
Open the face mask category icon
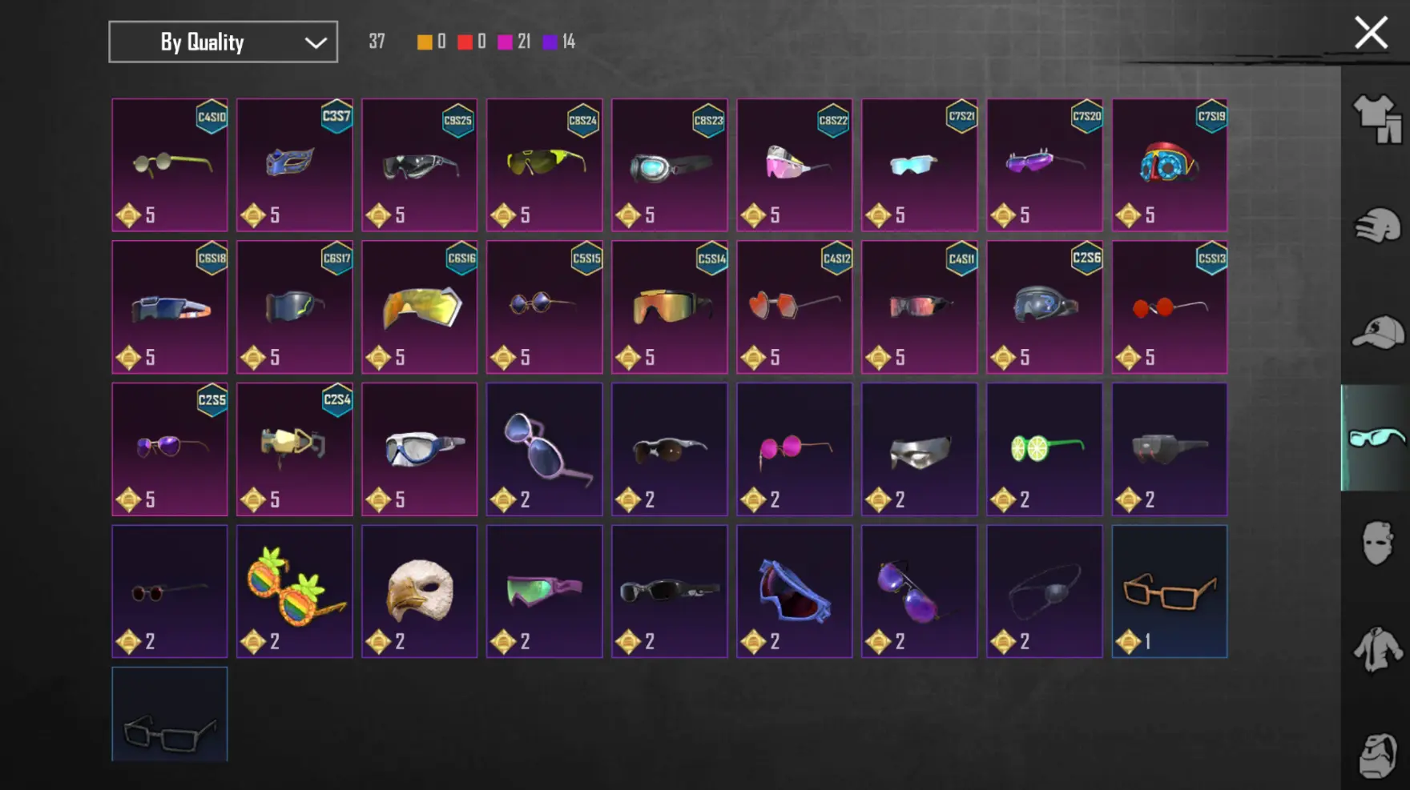(x=1377, y=543)
